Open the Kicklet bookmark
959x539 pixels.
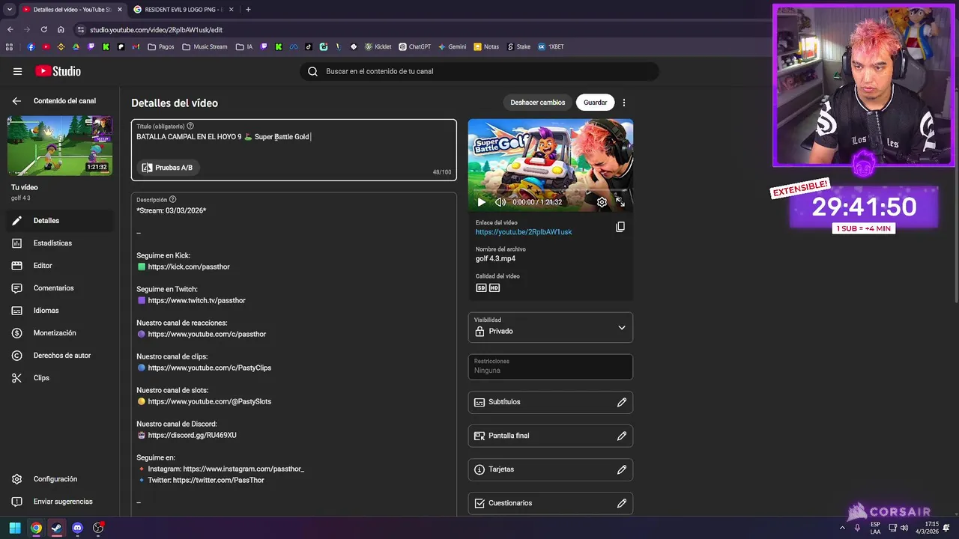point(378,46)
